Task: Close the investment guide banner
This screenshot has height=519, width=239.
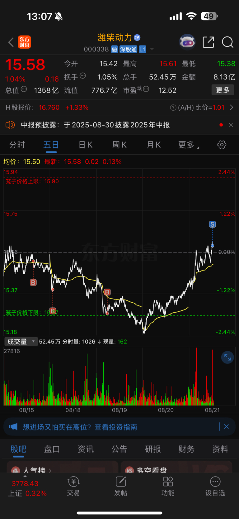Action: pyautogui.click(x=226, y=427)
